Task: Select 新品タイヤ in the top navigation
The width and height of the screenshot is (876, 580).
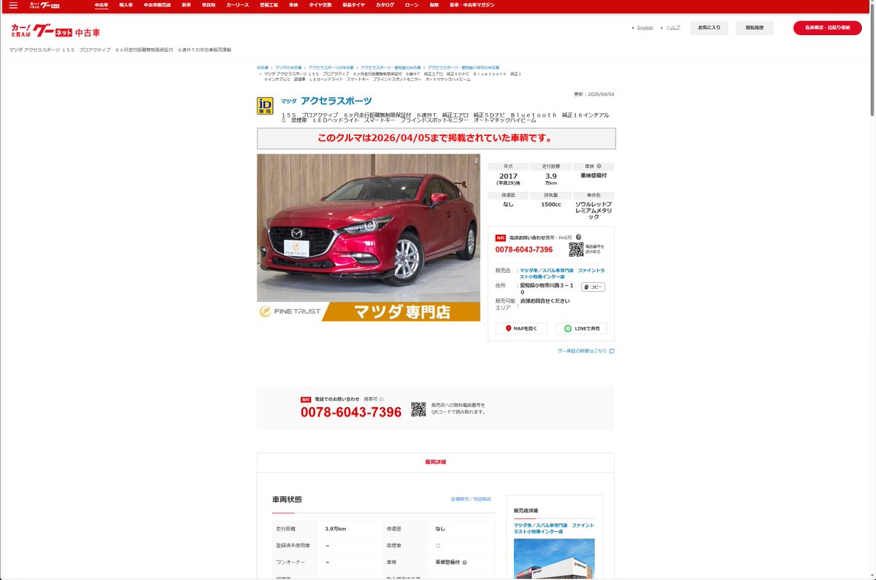Action: [x=353, y=5]
